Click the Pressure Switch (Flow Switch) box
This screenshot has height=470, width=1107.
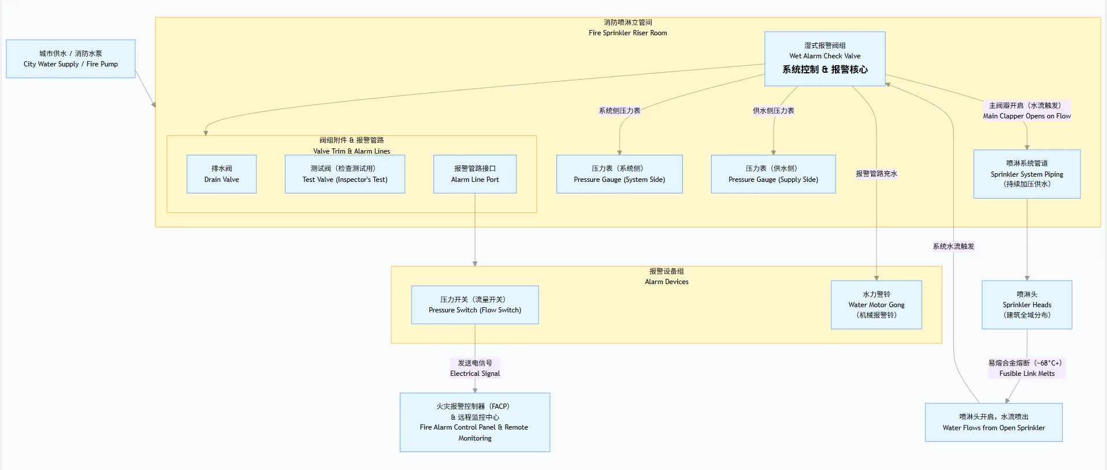tap(474, 305)
